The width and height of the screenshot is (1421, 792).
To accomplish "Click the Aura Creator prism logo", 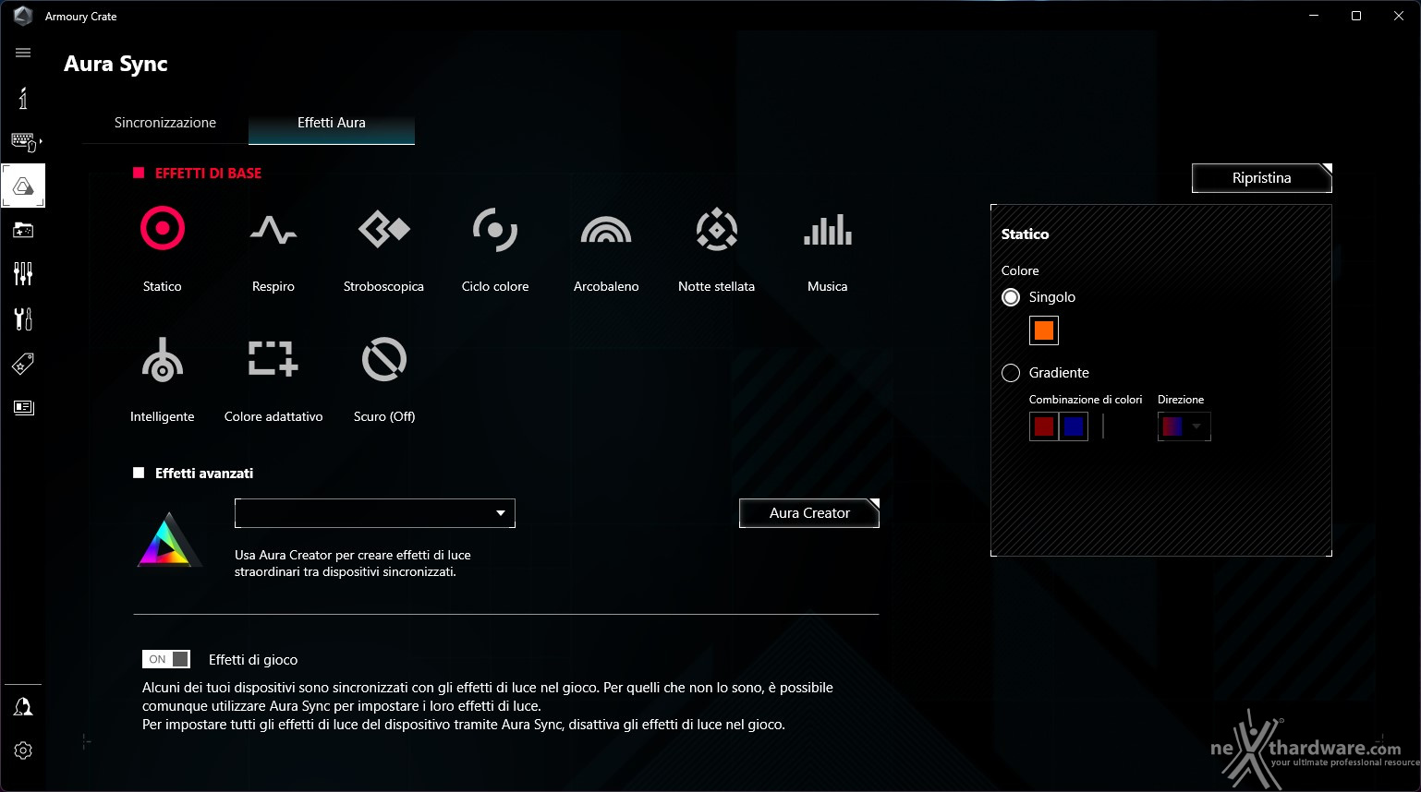I will (x=167, y=540).
